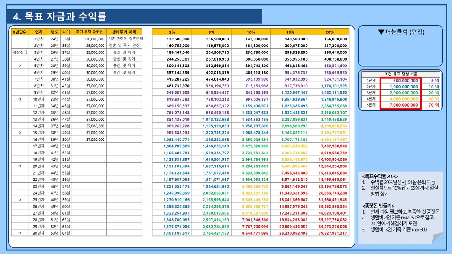The image size is (452, 254).
Task: Click the ▼ 더블클릭 (편집) box
Action: [x=400, y=46]
